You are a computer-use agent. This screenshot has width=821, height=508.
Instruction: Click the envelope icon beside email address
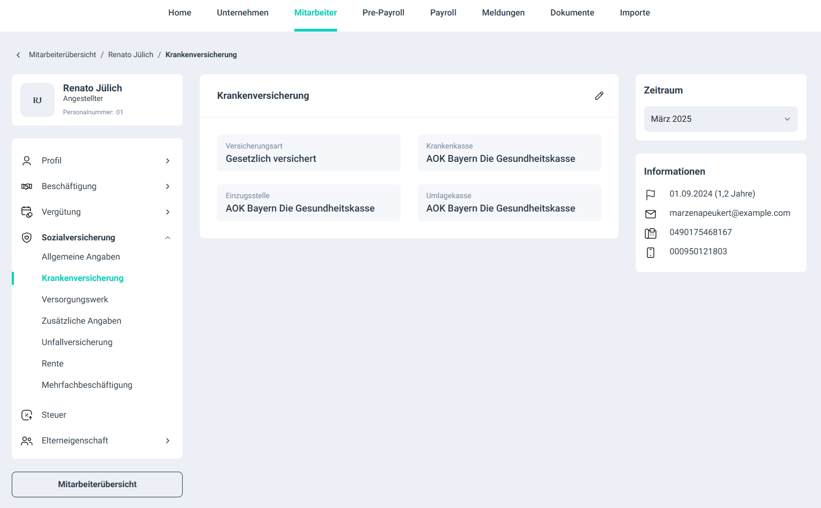[650, 214]
